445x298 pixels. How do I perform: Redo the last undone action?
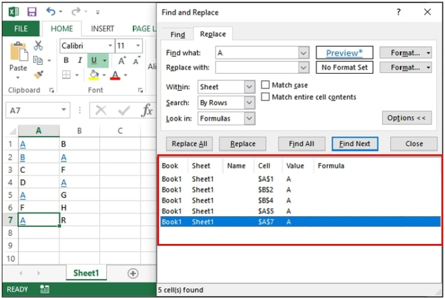[x=76, y=11]
